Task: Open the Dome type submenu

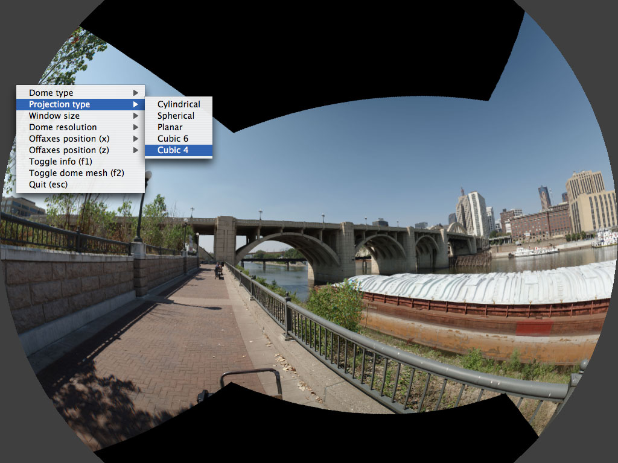Action: click(80, 93)
